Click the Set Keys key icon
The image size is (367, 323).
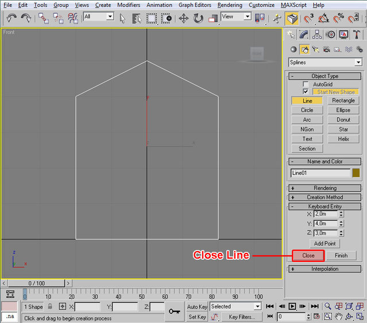pos(174,312)
